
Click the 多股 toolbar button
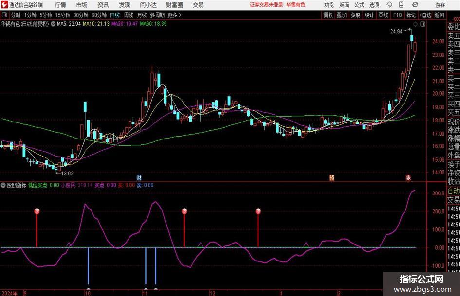click(355, 15)
